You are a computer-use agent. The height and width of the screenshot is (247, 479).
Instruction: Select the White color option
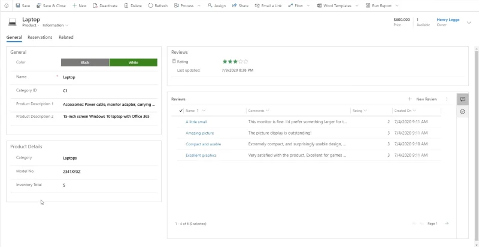pyautogui.click(x=133, y=62)
